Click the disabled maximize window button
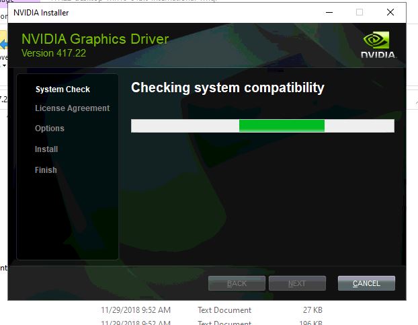This screenshot has height=325, width=418. click(360, 12)
